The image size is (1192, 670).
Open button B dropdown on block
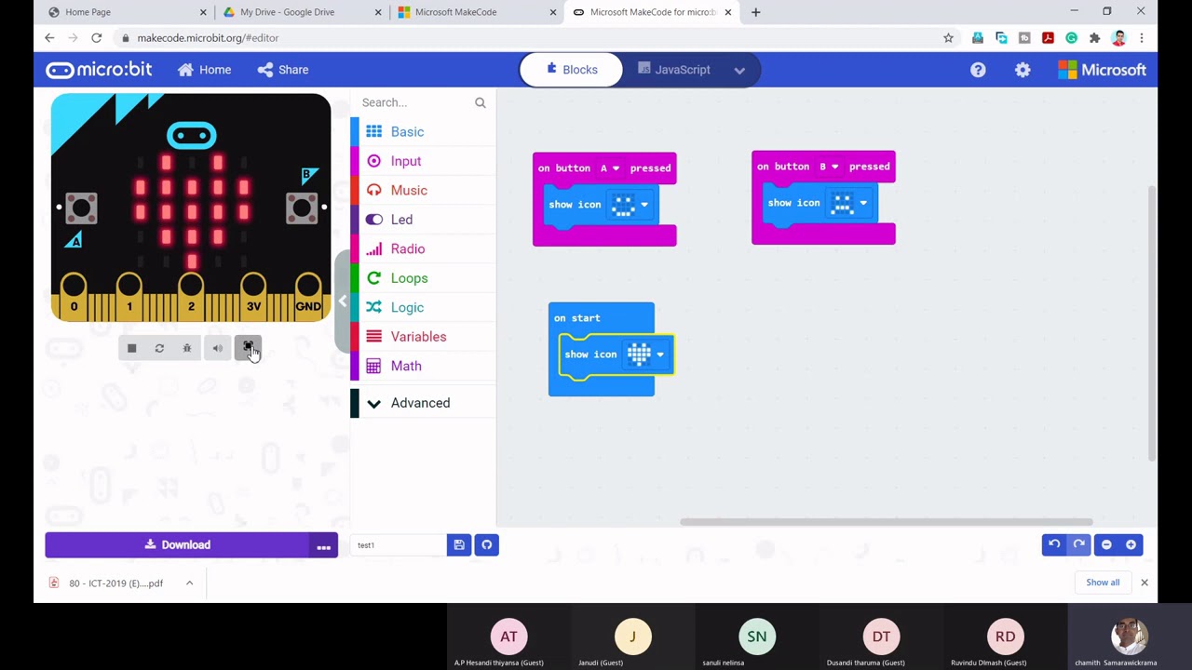coord(827,167)
